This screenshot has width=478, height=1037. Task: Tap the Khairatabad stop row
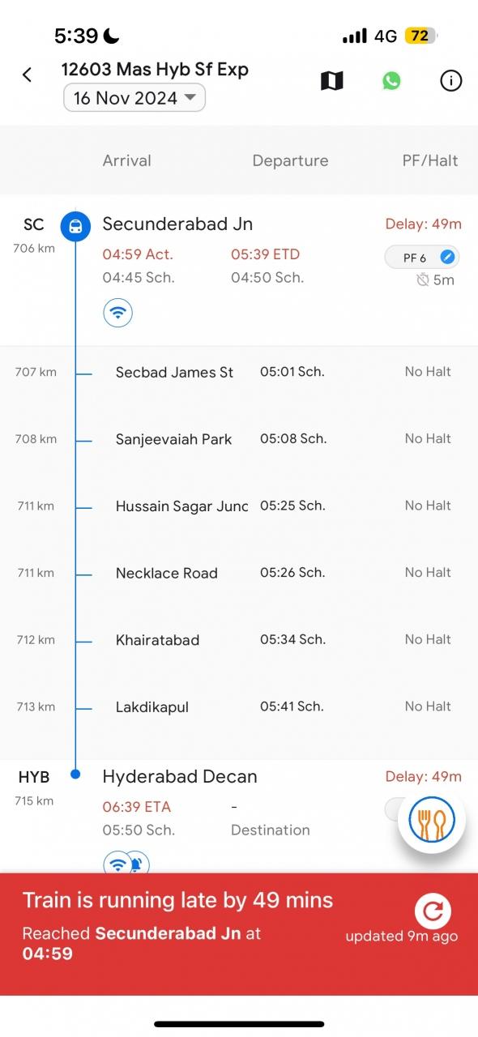[x=239, y=639]
